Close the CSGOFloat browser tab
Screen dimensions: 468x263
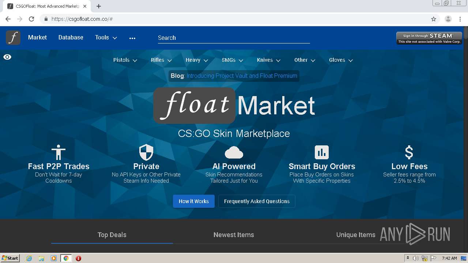point(85,6)
